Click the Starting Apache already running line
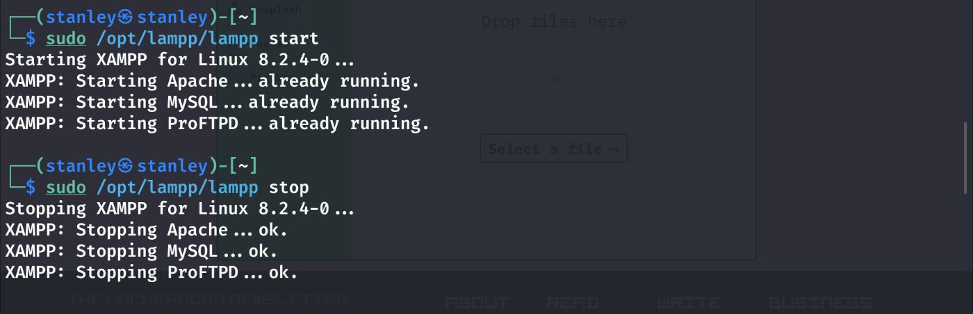Image resolution: width=973 pixels, height=314 pixels. pyautogui.click(x=212, y=81)
